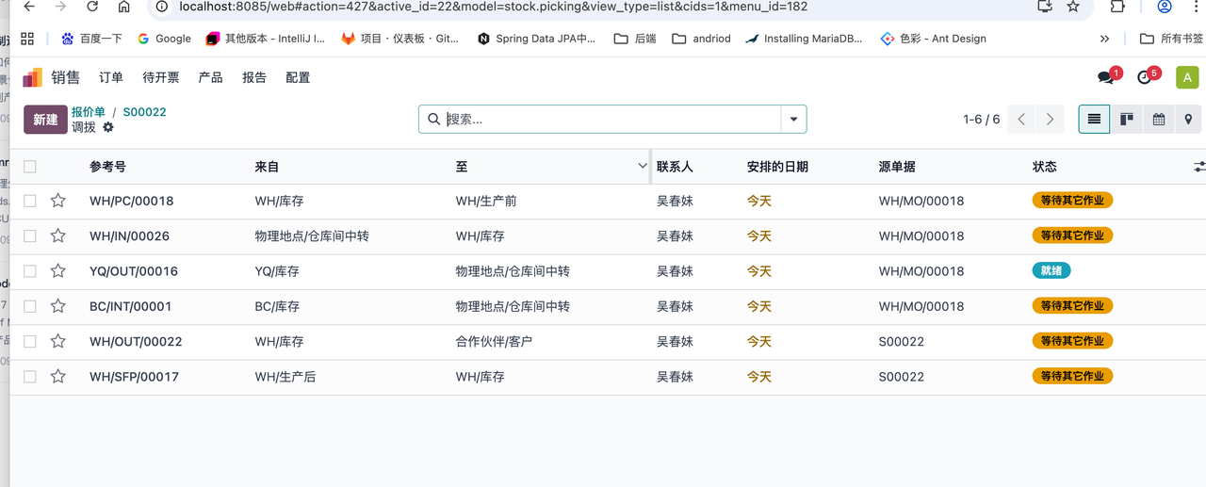Screen dimensions: 1206x487
Task: Sort by 联系人 column header
Action: point(675,167)
